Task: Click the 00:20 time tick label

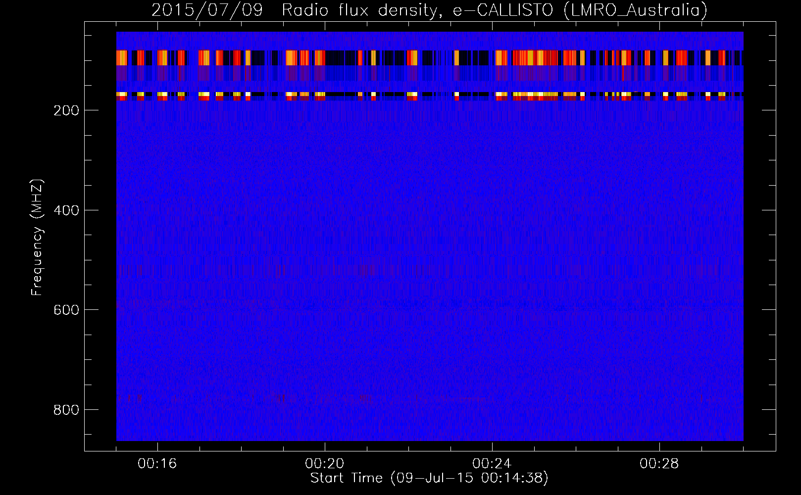Action: point(325,464)
